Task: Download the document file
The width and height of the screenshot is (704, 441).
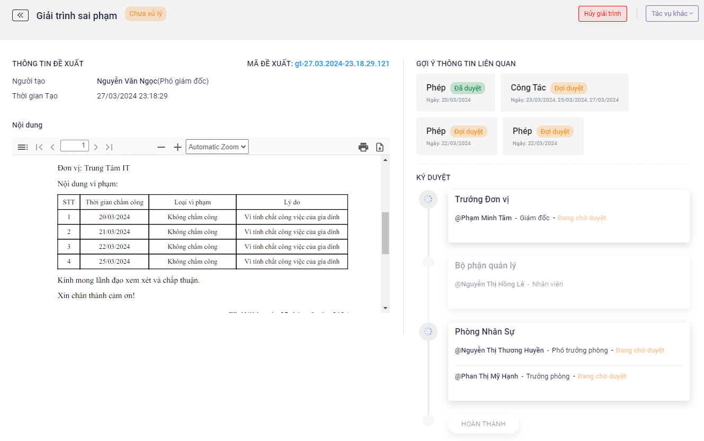Action: tap(380, 147)
